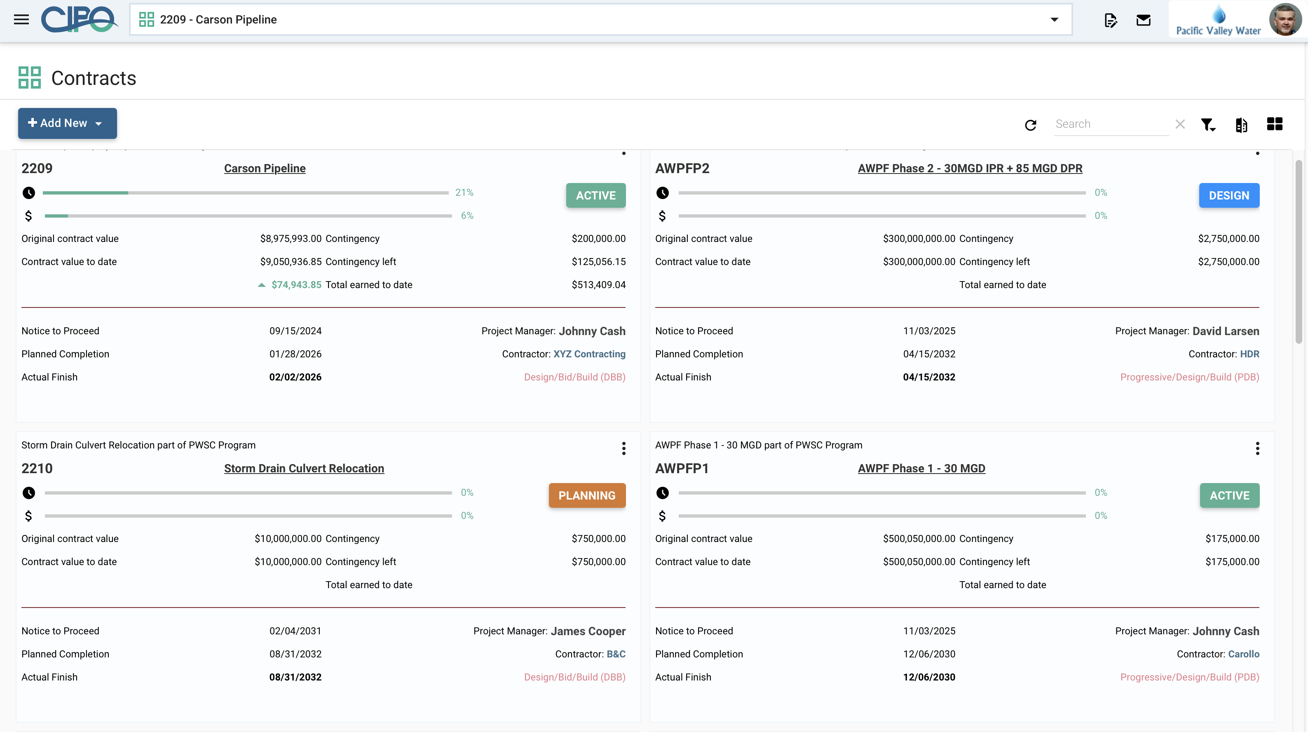Click into the Search field
Screen dimensions: 1308x732
pos(1110,124)
